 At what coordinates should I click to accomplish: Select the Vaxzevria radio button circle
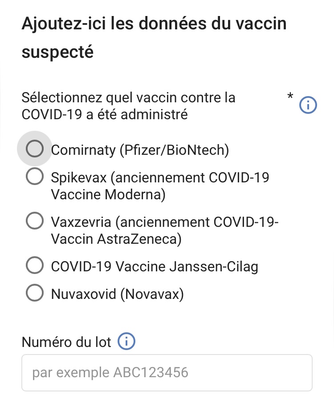(35, 221)
